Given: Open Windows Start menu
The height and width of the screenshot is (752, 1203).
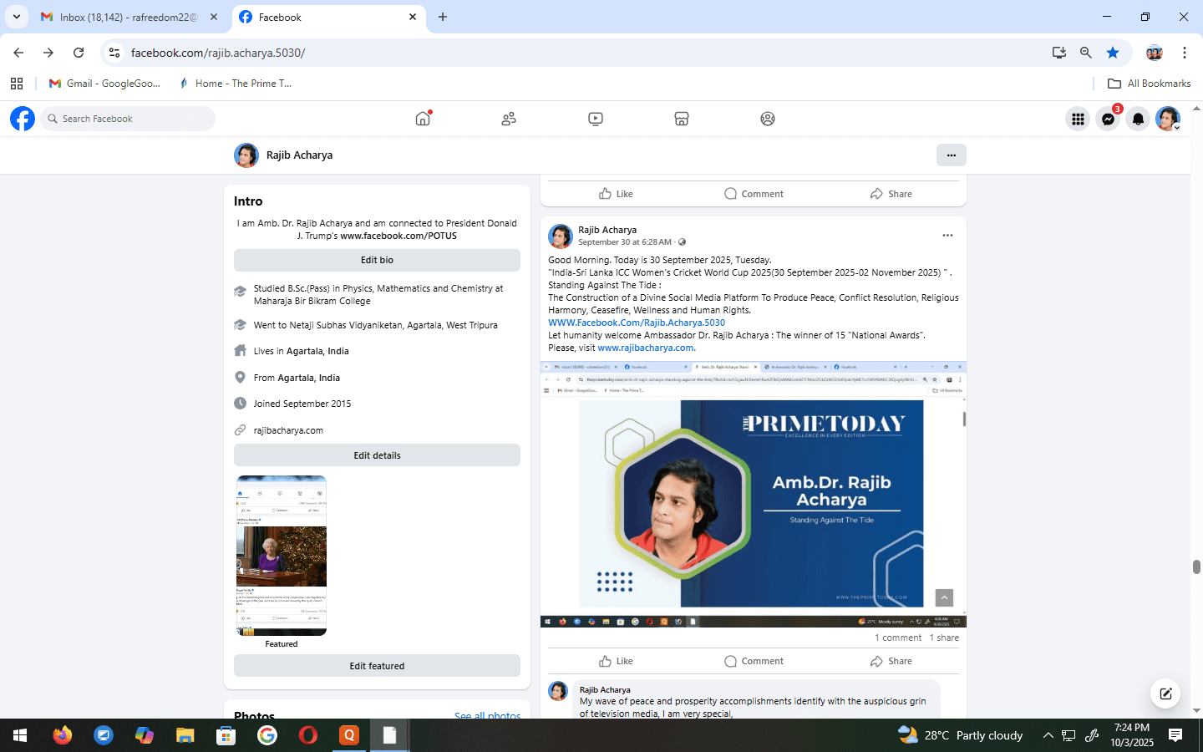Looking at the screenshot, I should [x=20, y=735].
